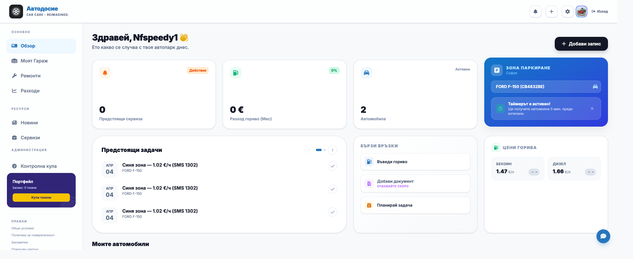The width and height of the screenshot is (633, 259).
Task: Open vehicle selector FORD F-150 (CB4832BE)
Action: point(546,87)
